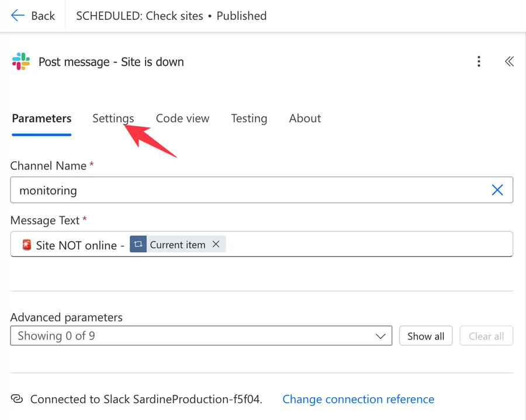526x420 pixels.
Task: Click the Back arrow icon
Action: (18, 16)
